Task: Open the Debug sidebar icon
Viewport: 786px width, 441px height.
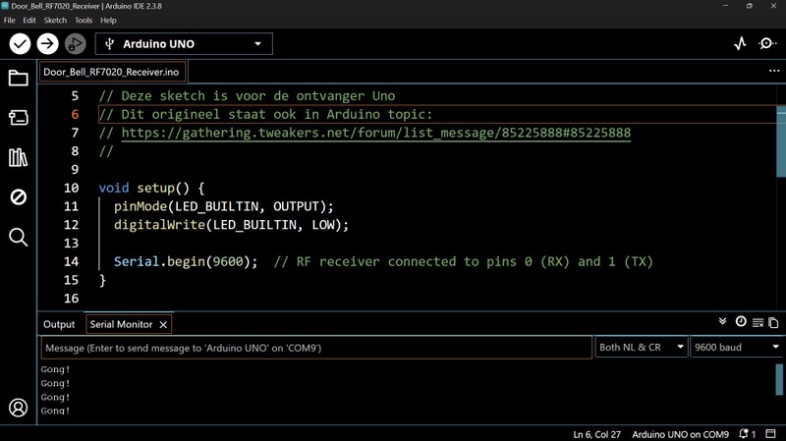Action: pyautogui.click(x=19, y=197)
